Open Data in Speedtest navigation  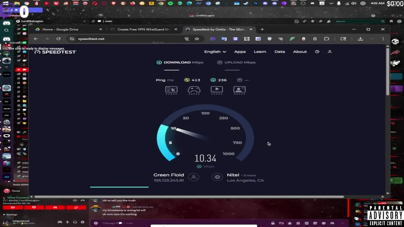click(280, 52)
